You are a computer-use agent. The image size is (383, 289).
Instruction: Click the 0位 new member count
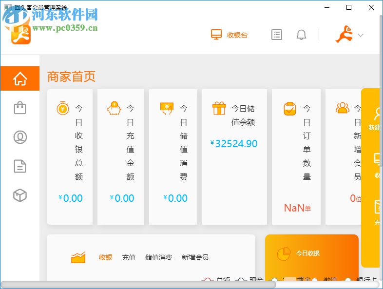[356, 198]
